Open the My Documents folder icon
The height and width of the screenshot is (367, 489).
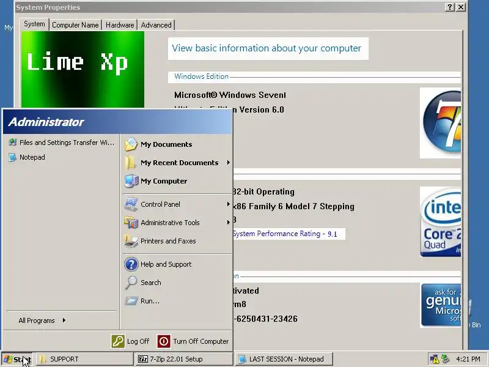(x=131, y=144)
